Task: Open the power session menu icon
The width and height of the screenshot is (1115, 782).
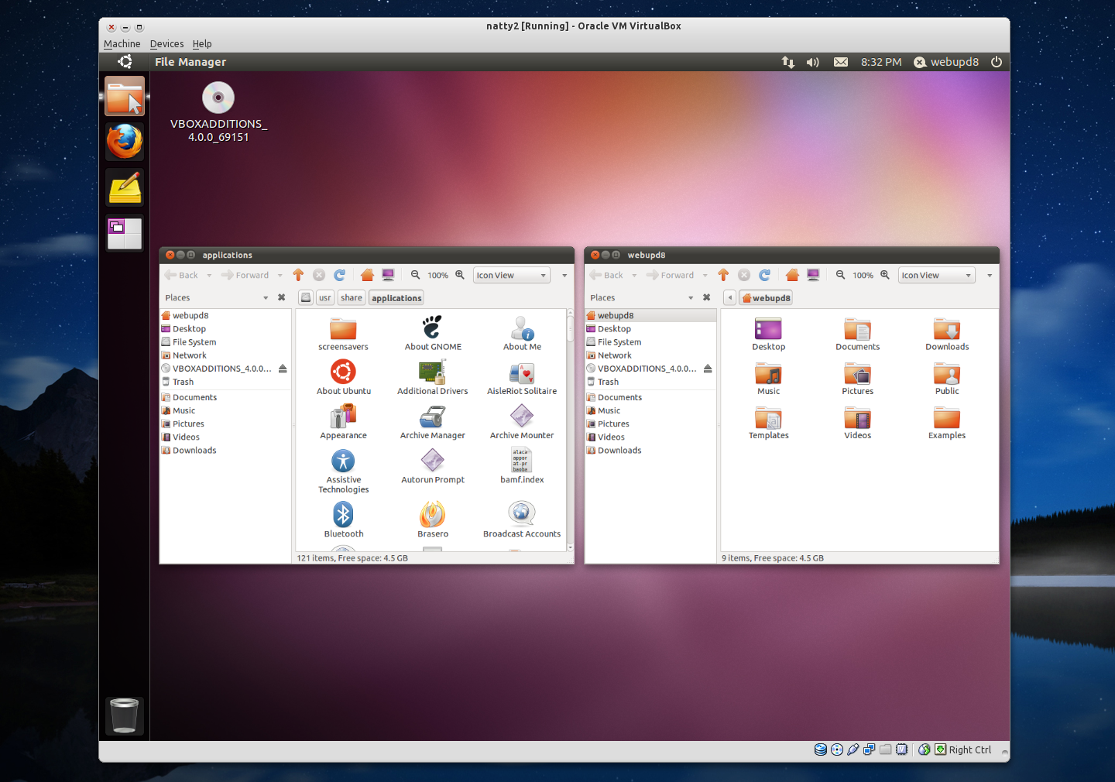Action: [997, 62]
